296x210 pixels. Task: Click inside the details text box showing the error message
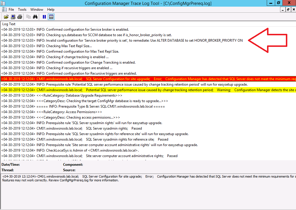point(148,191)
